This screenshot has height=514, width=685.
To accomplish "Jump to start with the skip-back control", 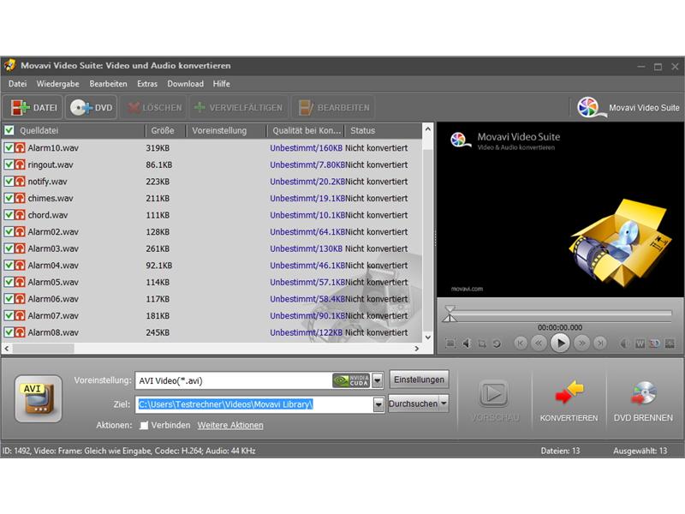I will click(x=521, y=344).
